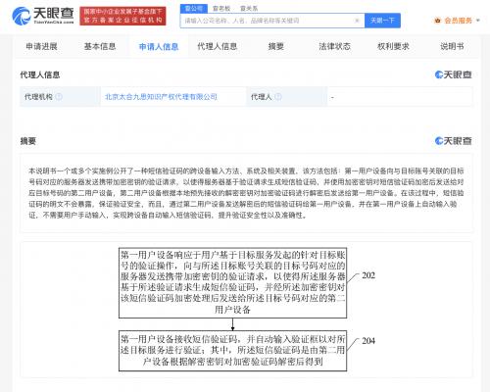490x392 pixels.
Task: Switch to the 法律状态 tab
Action: pos(334,46)
